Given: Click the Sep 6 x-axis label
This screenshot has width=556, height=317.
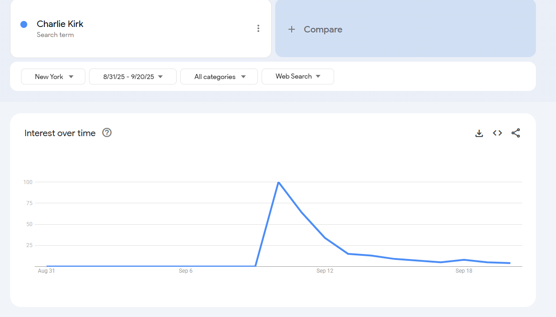Looking at the screenshot, I should [185, 271].
